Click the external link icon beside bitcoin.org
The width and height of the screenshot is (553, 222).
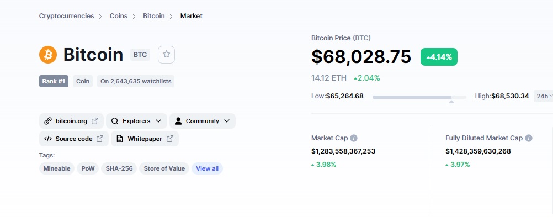point(95,121)
